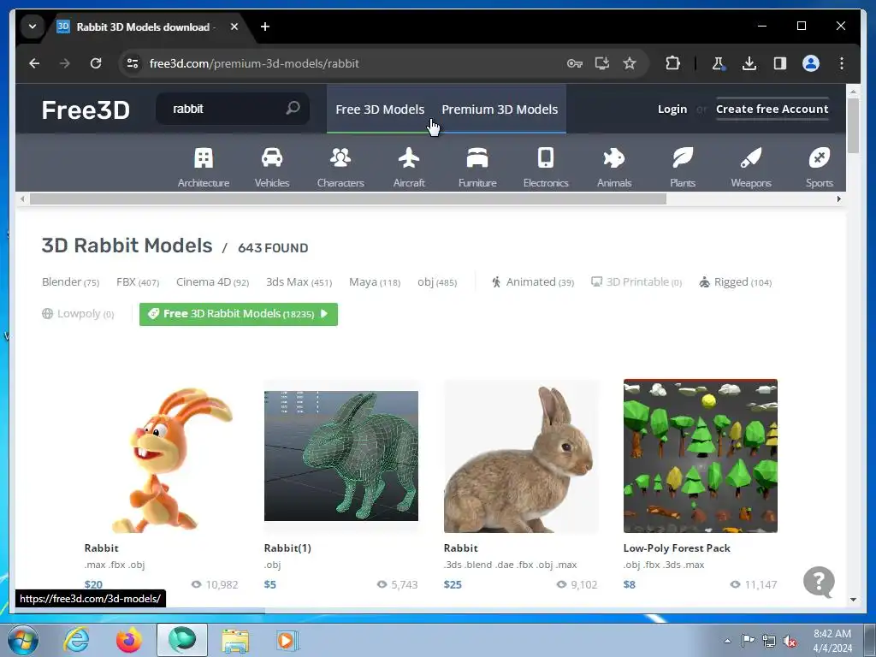Launch Internet Explorer from taskbar

pyautogui.click(x=76, y=640)
